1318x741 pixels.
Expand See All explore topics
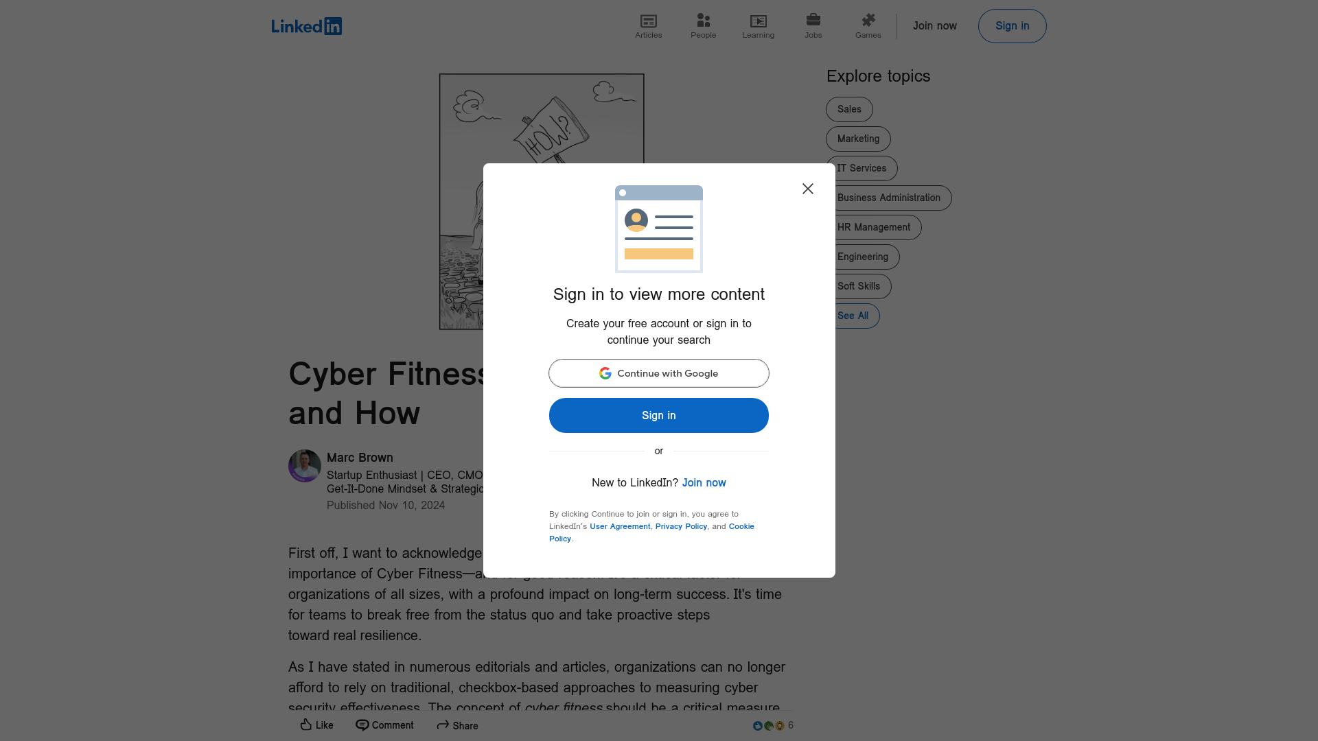coord(853,316)
